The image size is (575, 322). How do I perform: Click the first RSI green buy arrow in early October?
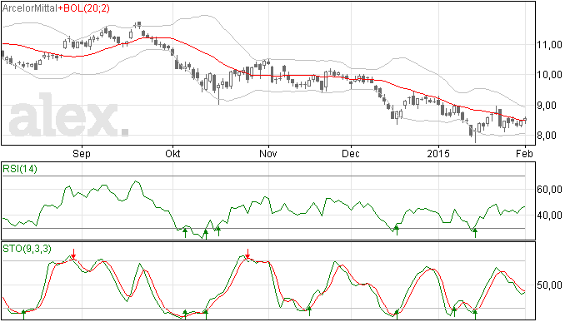[x=185, y=233]
